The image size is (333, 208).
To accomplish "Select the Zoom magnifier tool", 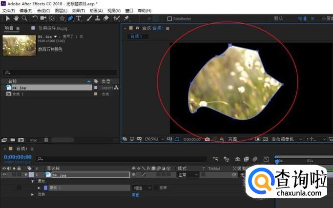I will [24, 19].
